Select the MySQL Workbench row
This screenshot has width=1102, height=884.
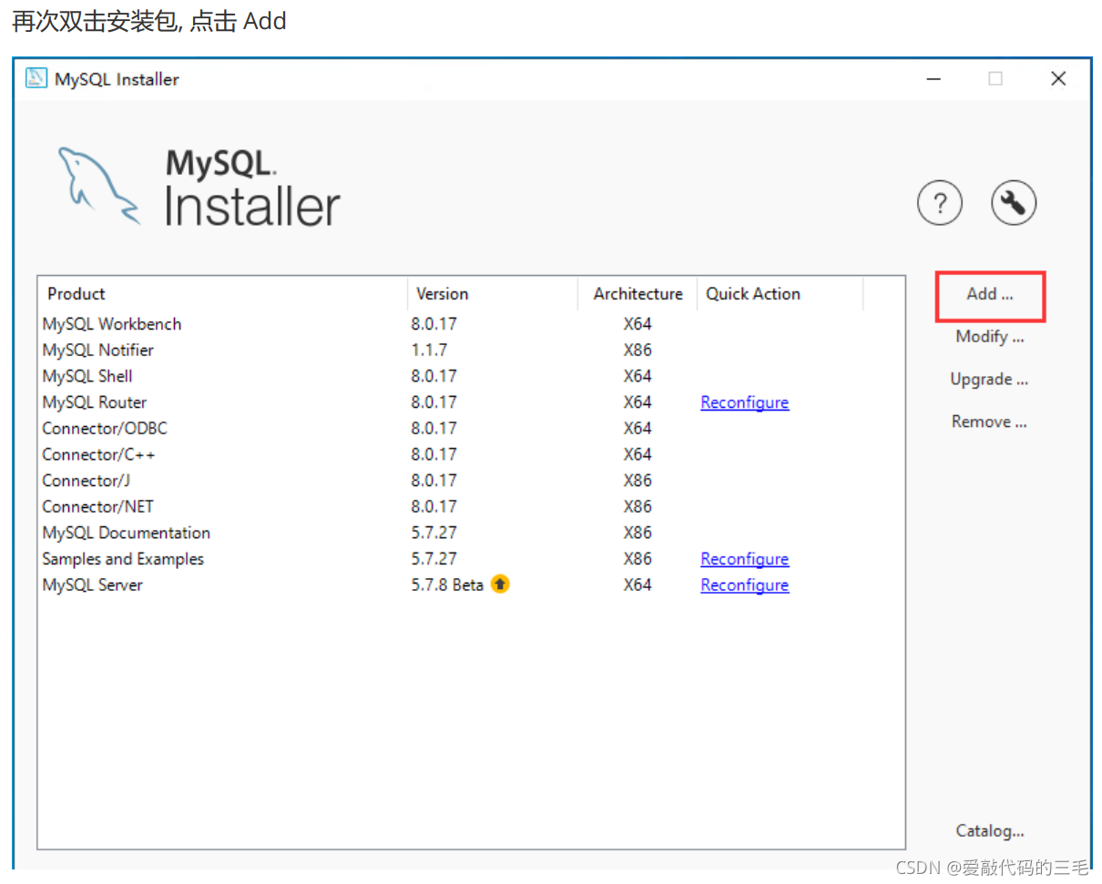pos(471,324)
